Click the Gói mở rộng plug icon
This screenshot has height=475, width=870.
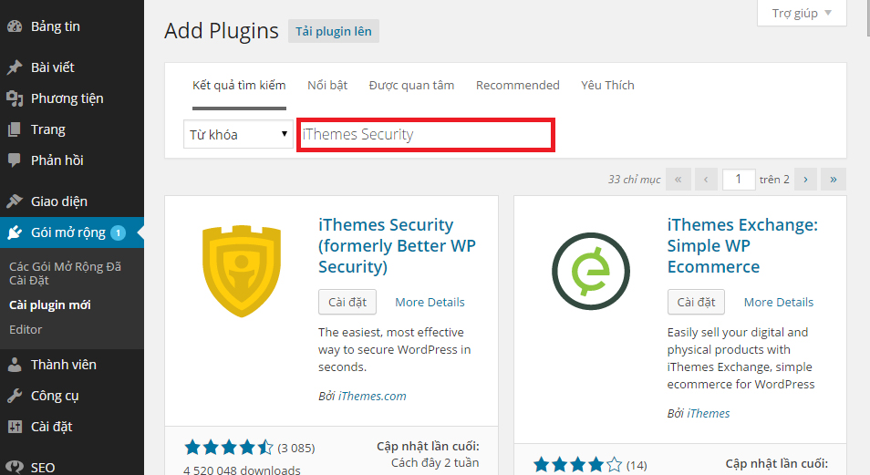click(x=15, y=232)
